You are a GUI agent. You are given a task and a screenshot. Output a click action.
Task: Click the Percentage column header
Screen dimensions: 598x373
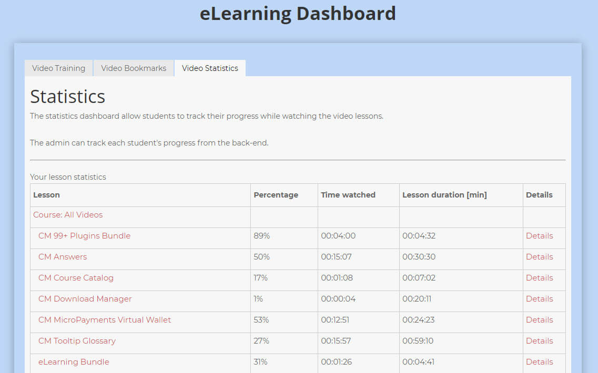[x=276, y=195]
